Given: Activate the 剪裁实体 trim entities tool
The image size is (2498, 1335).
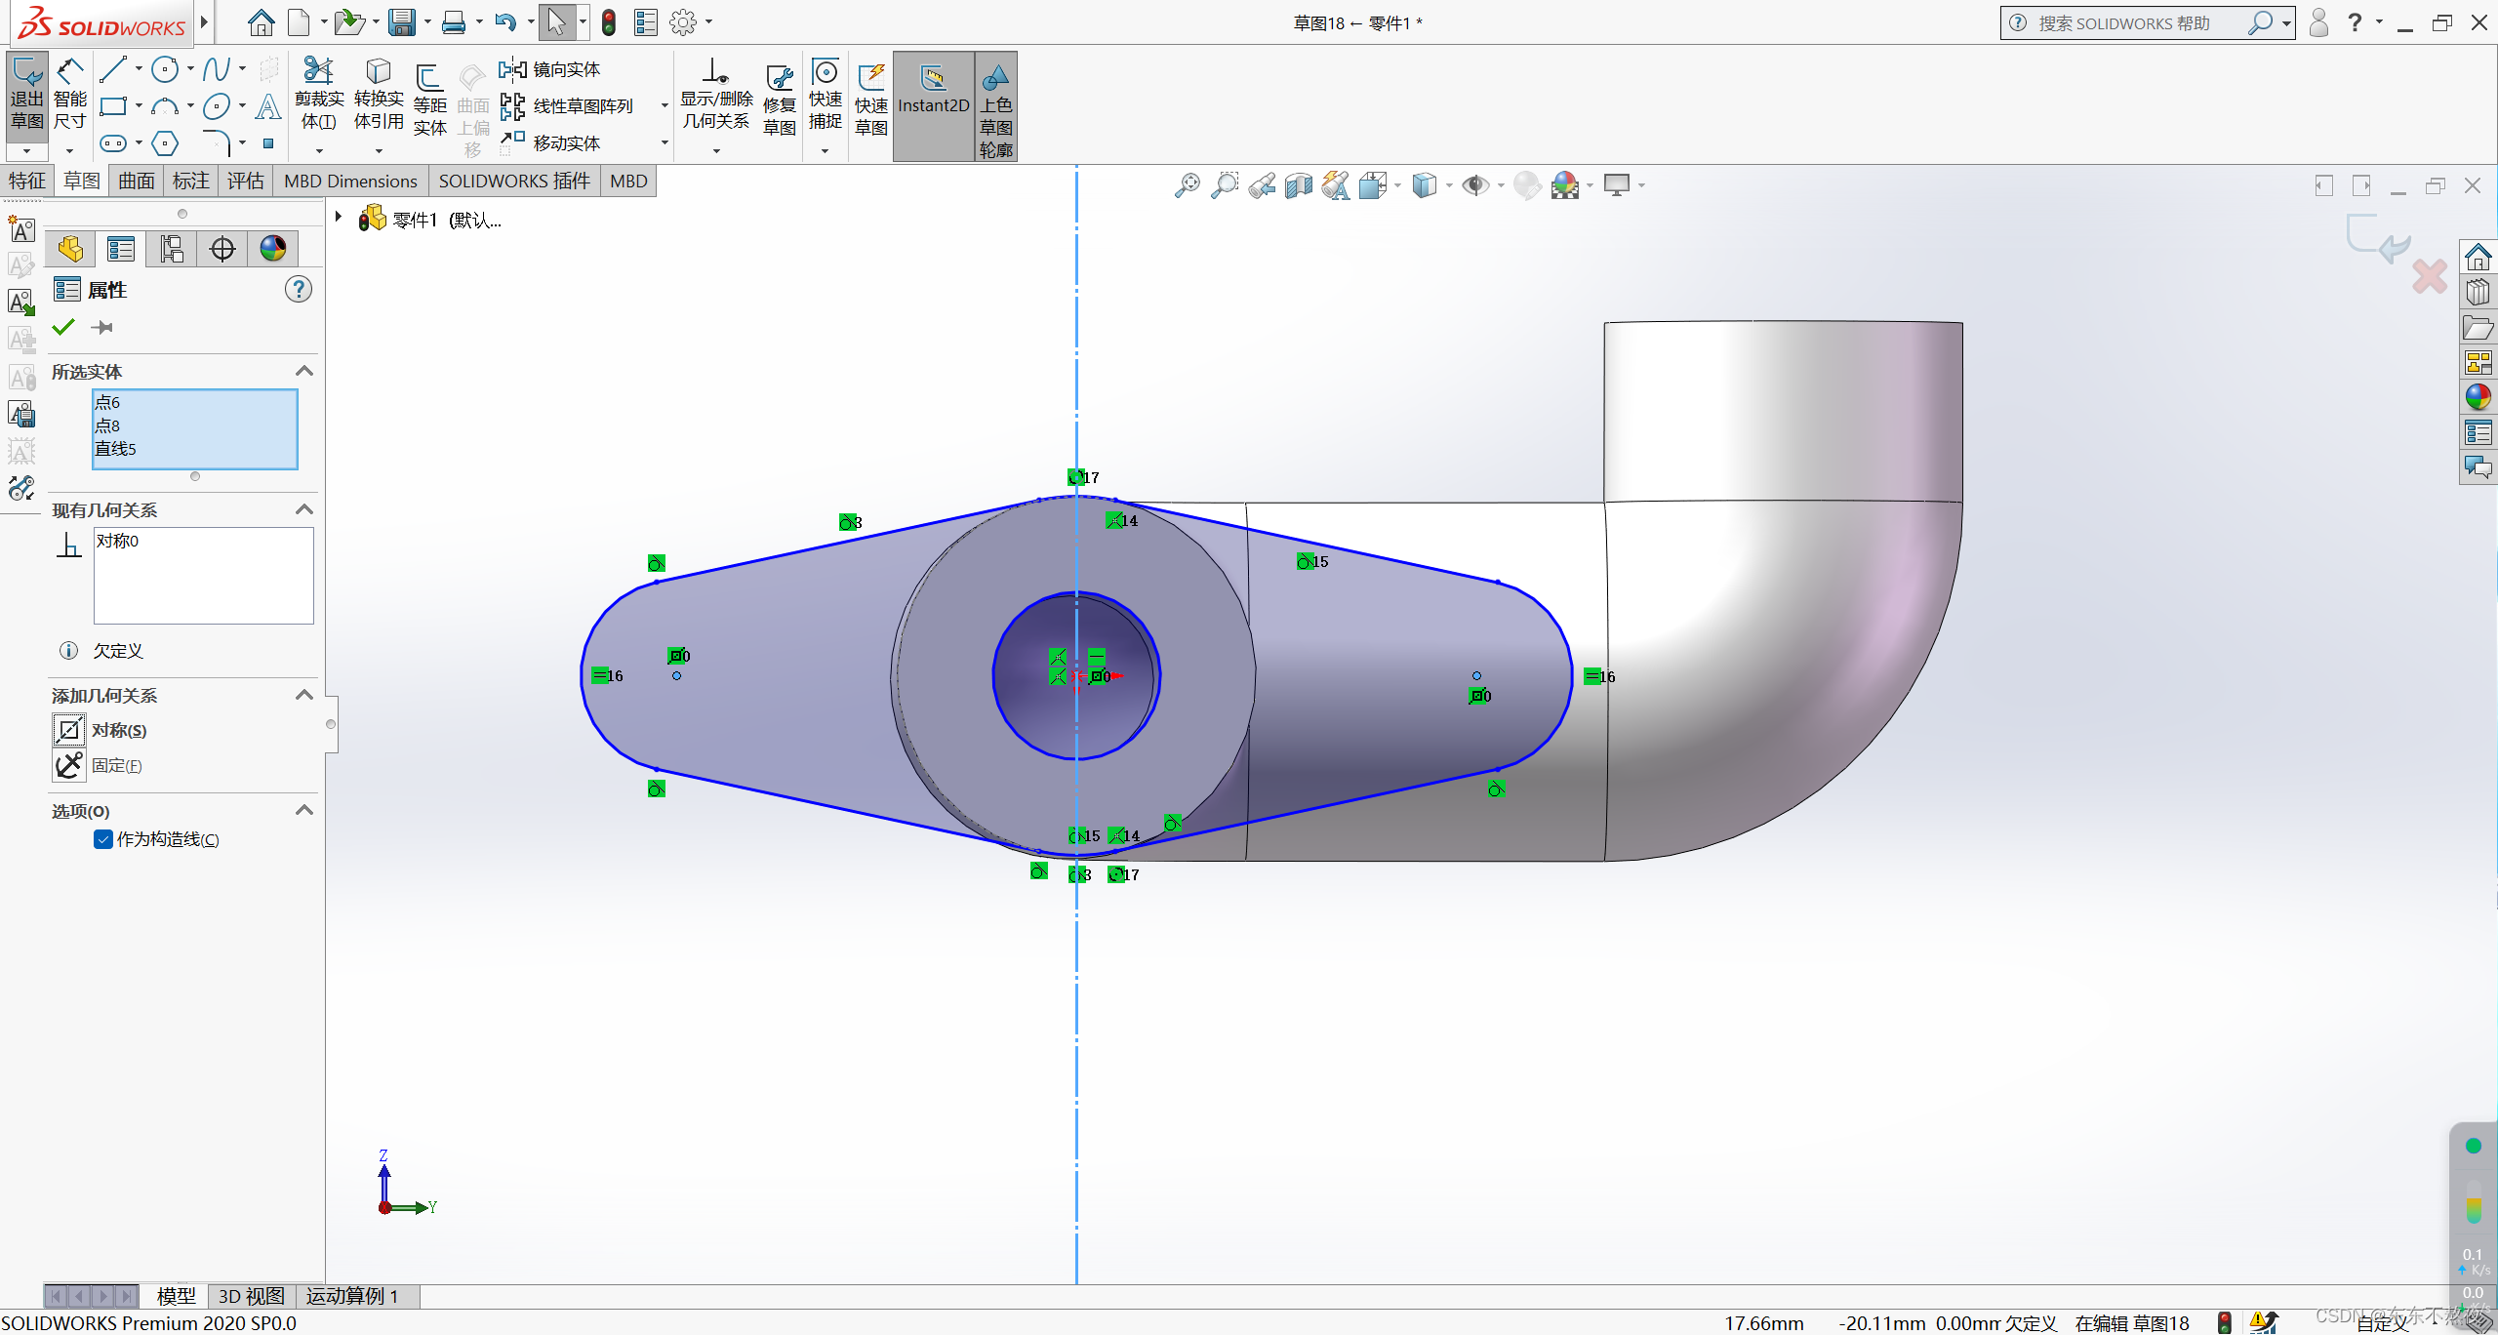Looking at the screenshot, I should coord(318,98).
